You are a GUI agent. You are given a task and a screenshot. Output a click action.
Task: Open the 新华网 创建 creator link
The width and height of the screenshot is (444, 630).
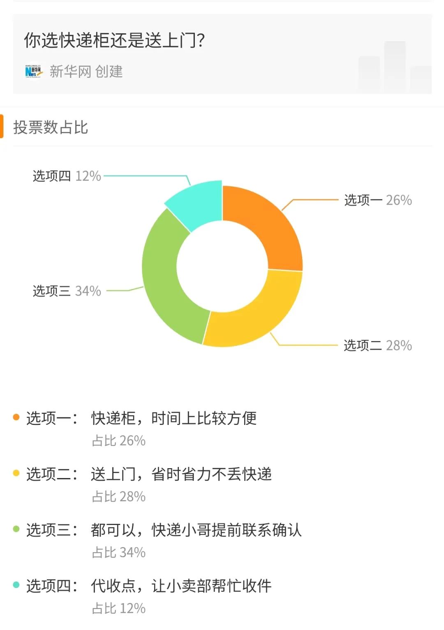86,72
